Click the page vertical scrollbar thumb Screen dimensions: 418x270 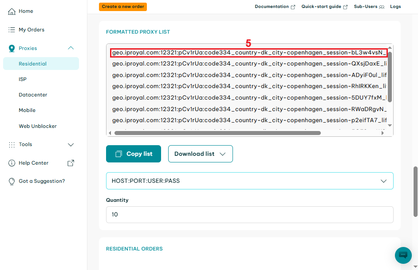[415, 192]
